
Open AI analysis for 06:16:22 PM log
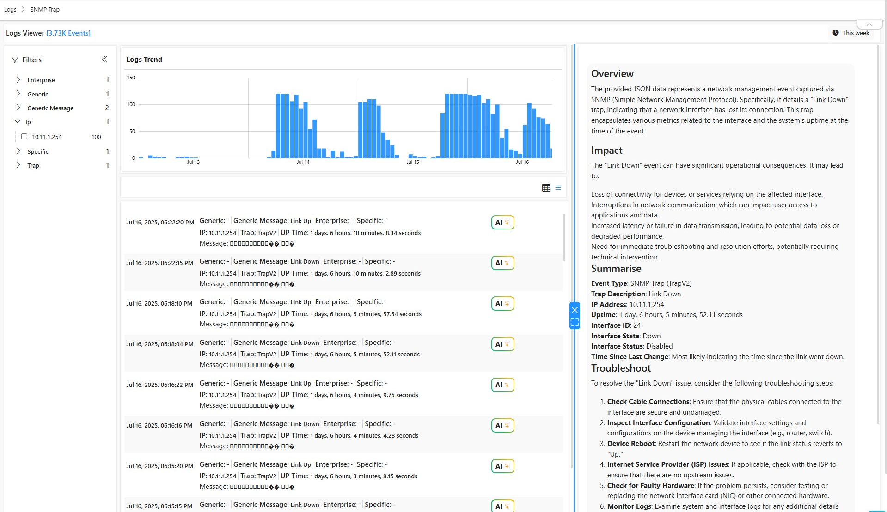(502, 385)
